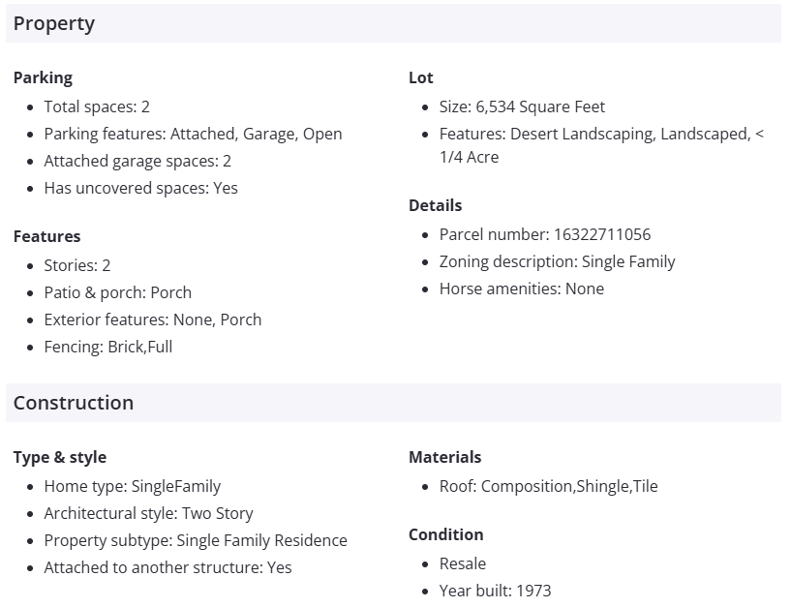Screen dimensions: 791x608
Task: Click the Details subsection heading
Action: [435, 205]
